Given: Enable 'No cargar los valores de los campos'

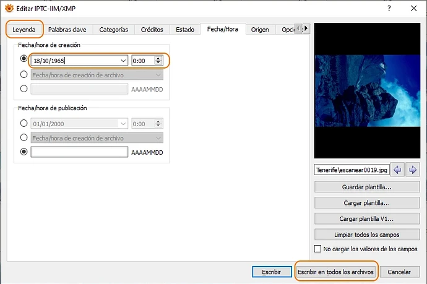Looking at the screenshot, I should coord(318,249).
